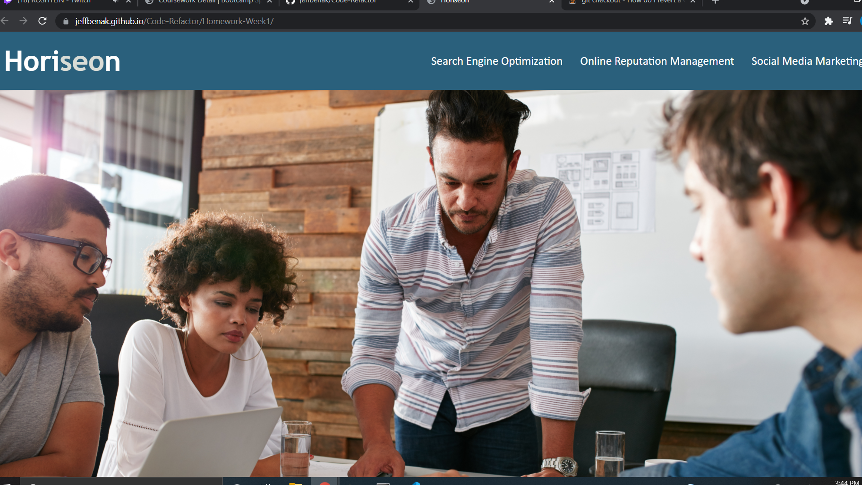Screen dimensions: 862x485
Task: Open the Extensions puzzle icon
Action: click(828, 21)
